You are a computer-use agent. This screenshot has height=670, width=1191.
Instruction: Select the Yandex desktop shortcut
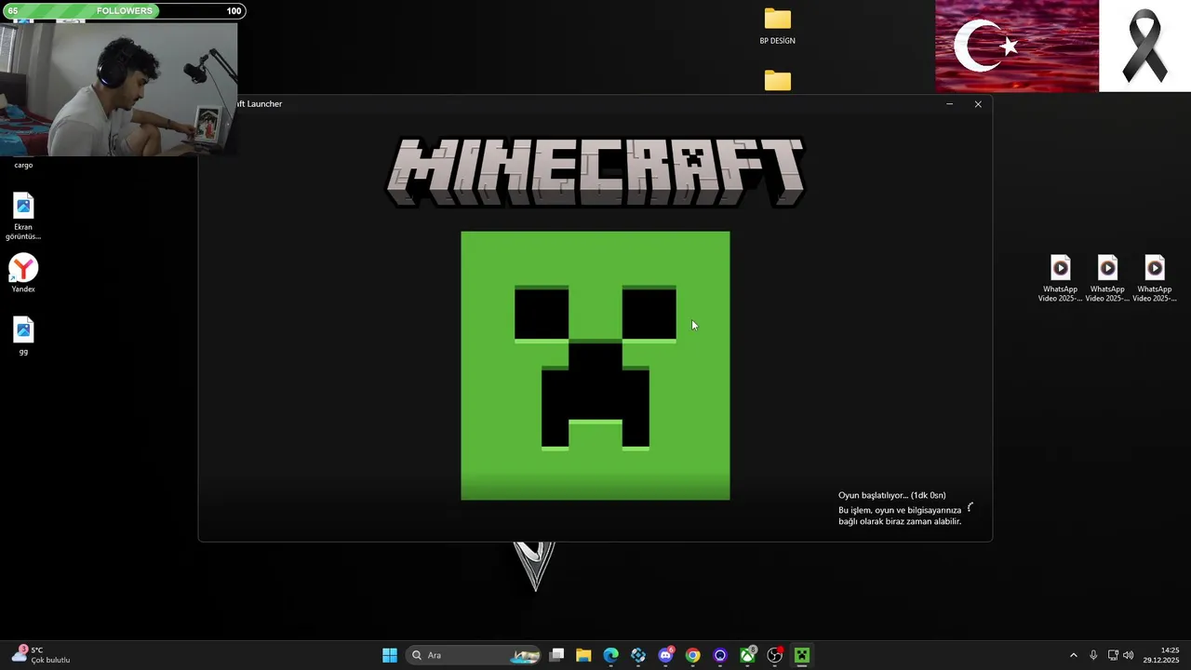[x=23, y=275]
